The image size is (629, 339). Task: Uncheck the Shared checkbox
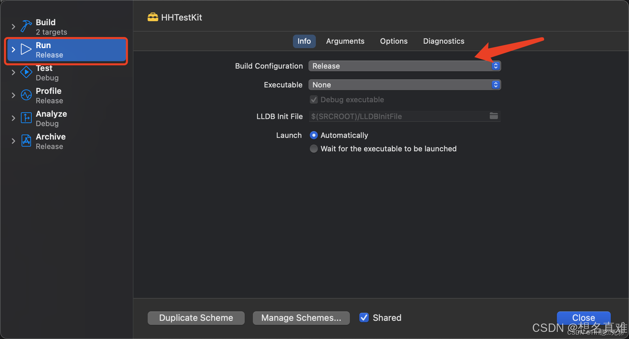click(364, 317)
